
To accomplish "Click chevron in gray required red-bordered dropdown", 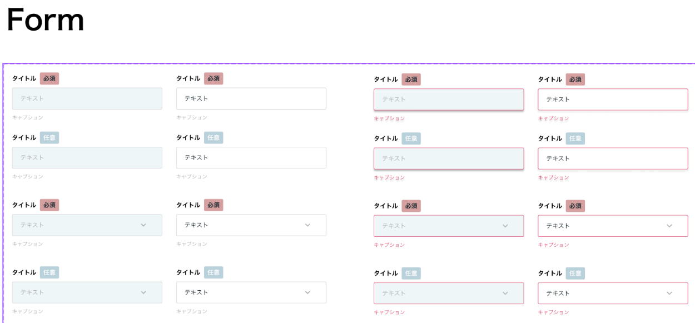I will pos(505,226).
